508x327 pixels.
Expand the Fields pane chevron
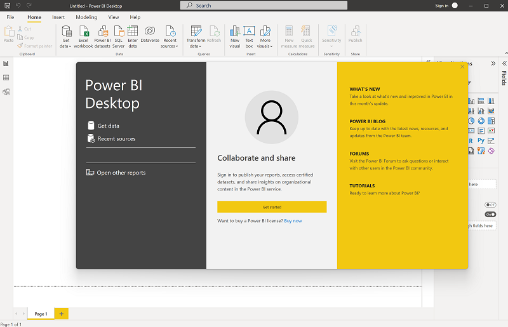[x=504, y=63]
